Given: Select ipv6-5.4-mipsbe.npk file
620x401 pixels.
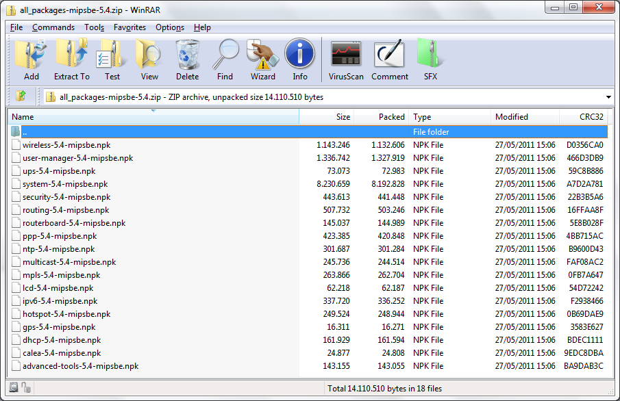Looking at the screenshot, I should click(60, 301).
